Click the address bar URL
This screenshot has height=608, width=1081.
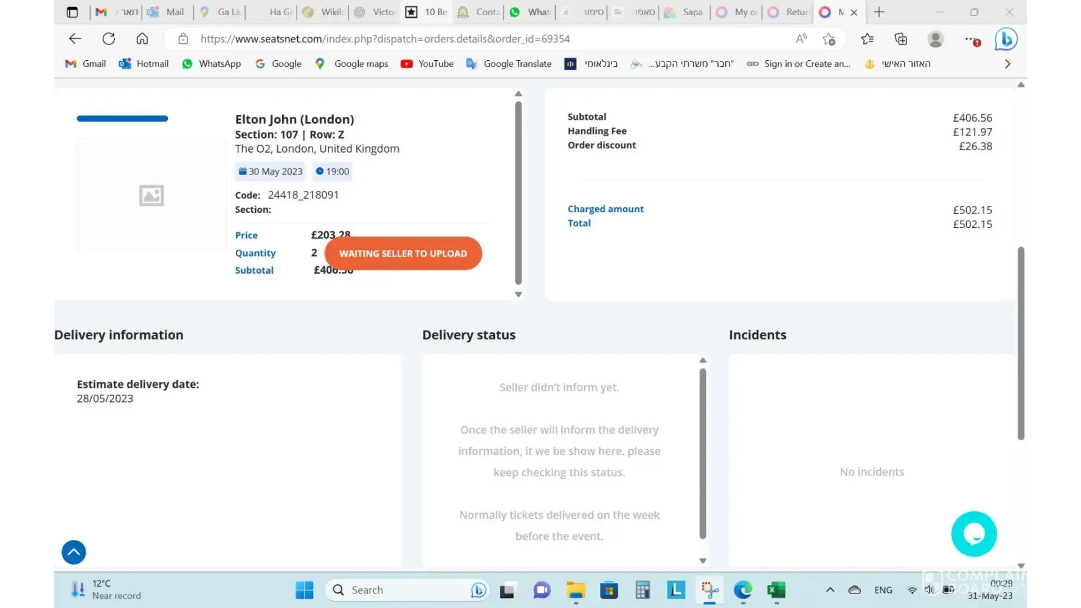[x=385, y=39]
